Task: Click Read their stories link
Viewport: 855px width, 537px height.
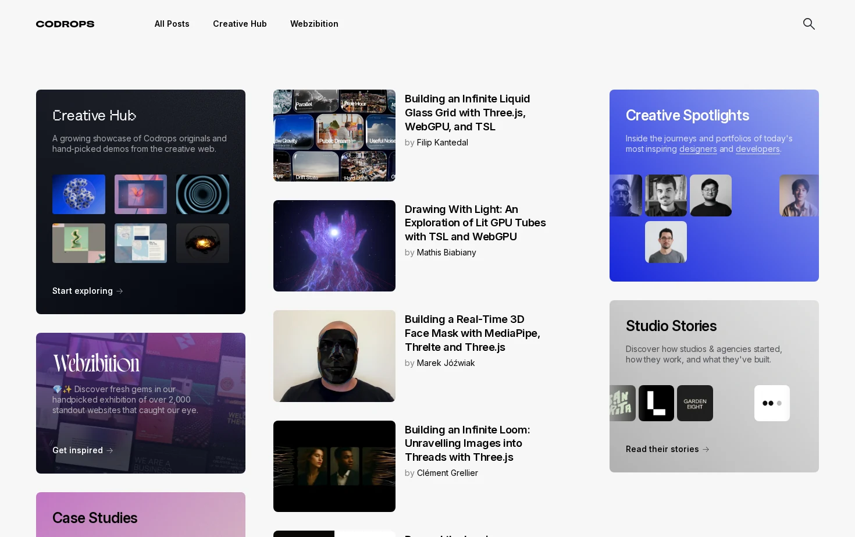Action: click(667, 449)
